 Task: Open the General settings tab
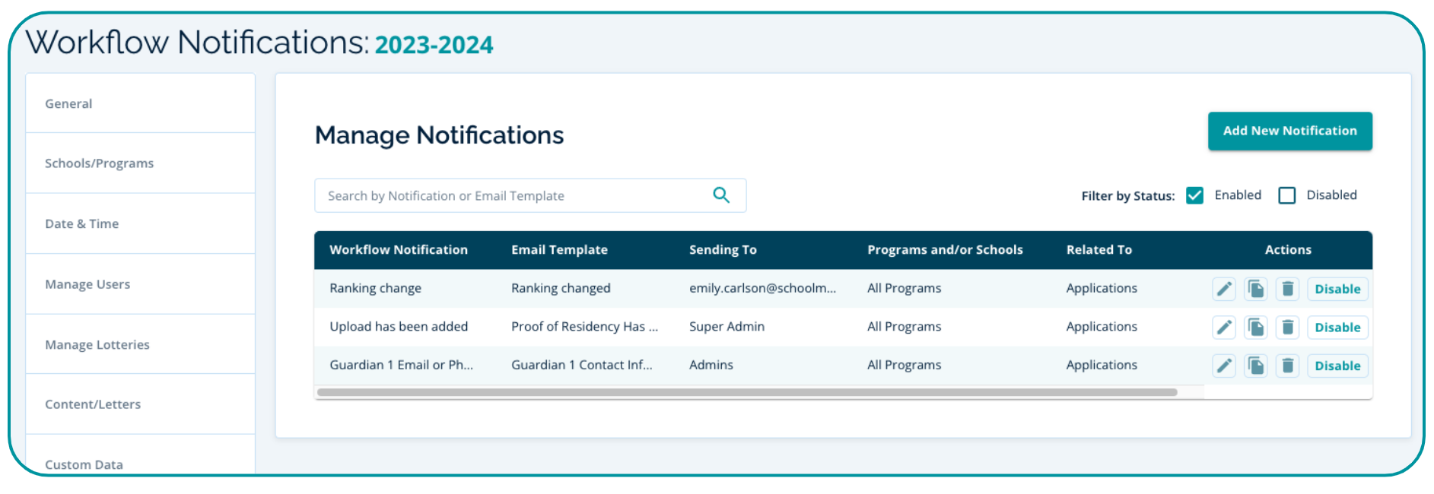[68, 103]
